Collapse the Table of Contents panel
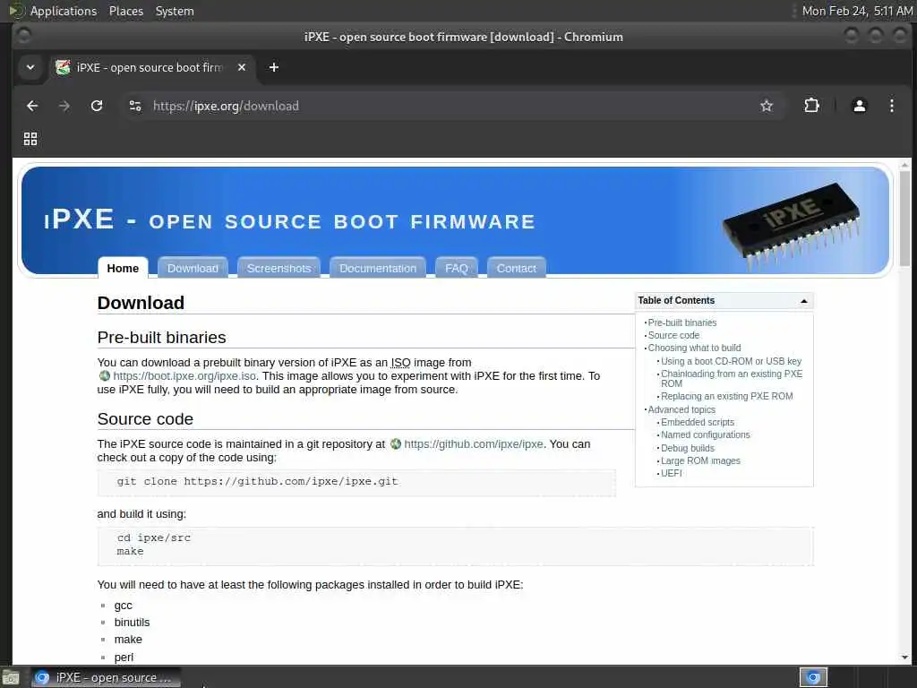Screen dimensions: 917x688 (x=803, y=301)
